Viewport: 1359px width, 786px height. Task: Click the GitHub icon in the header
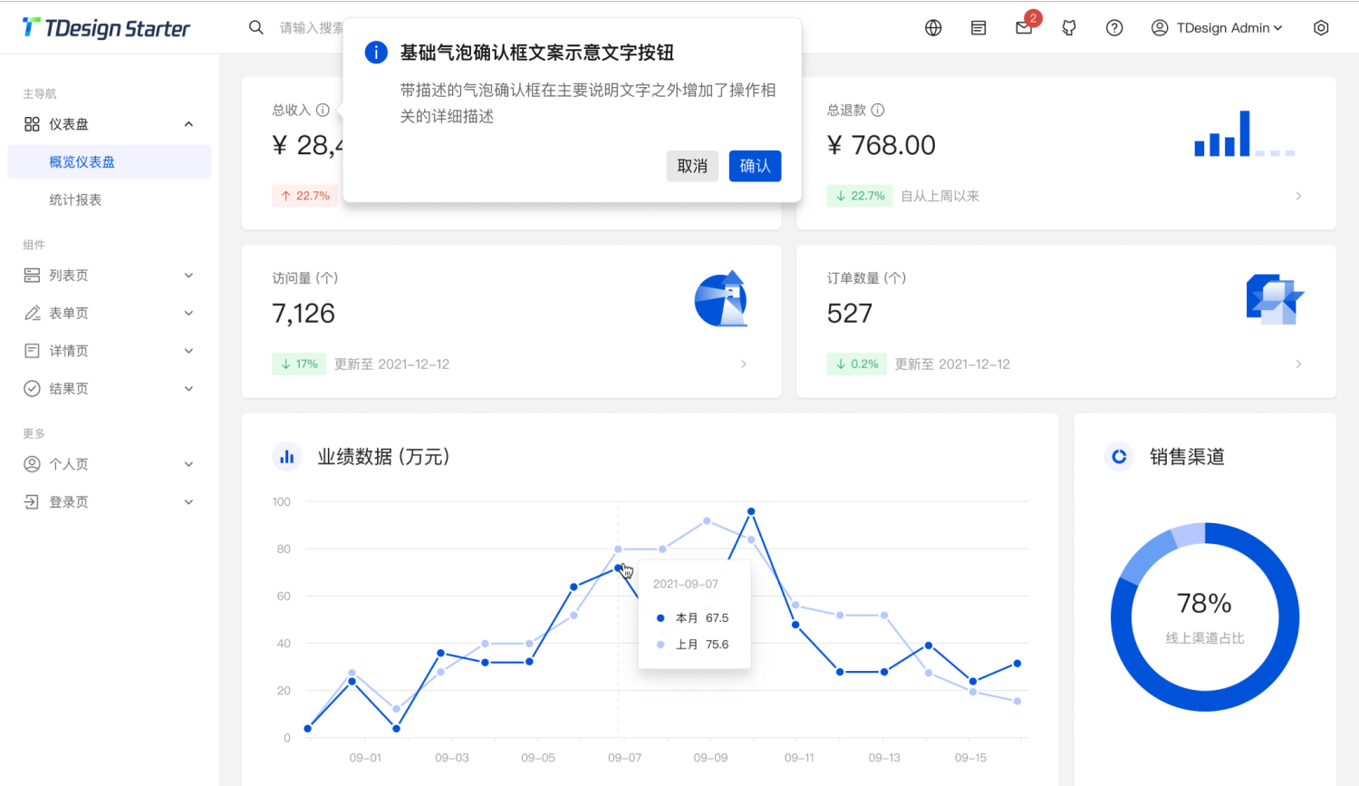point(1069,28)
